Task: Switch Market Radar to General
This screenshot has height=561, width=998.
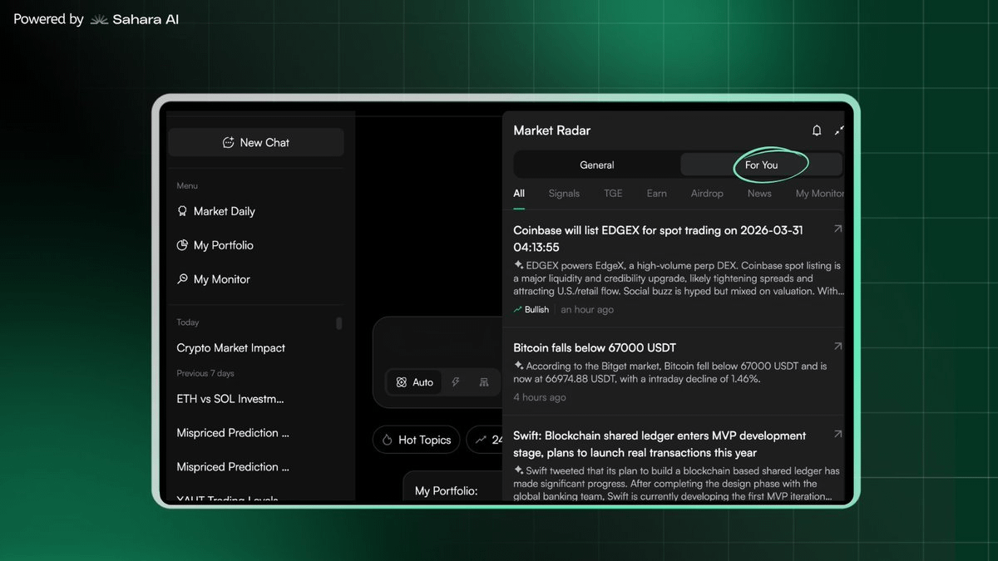Action: tap(597, 165)
